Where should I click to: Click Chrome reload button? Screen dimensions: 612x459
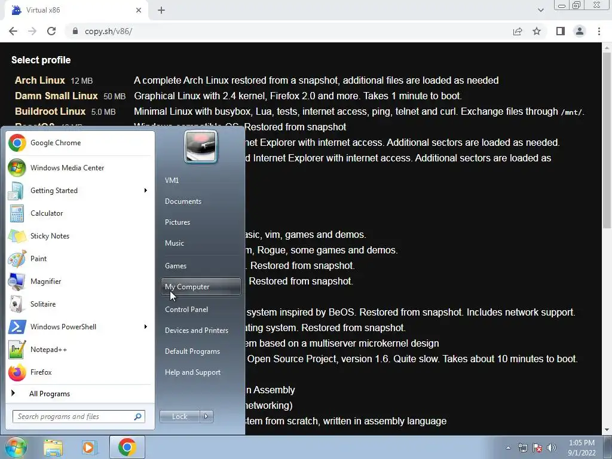click(x=51, y=31)
